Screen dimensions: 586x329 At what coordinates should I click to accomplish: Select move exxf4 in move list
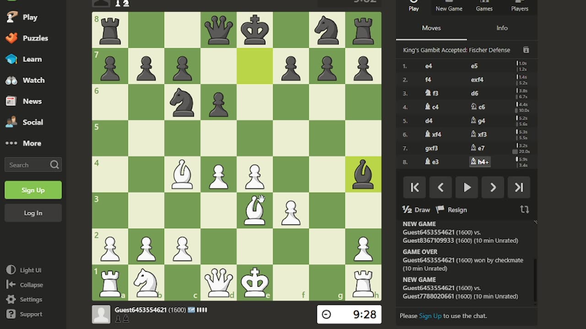tap(477, 80)
